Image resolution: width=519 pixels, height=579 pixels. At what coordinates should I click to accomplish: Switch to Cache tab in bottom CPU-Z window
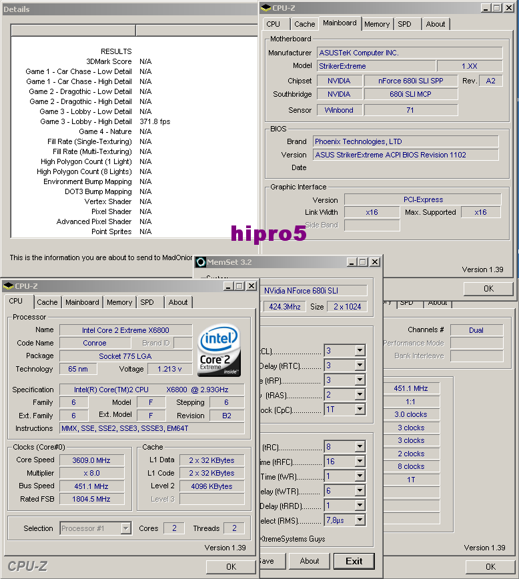47,302
